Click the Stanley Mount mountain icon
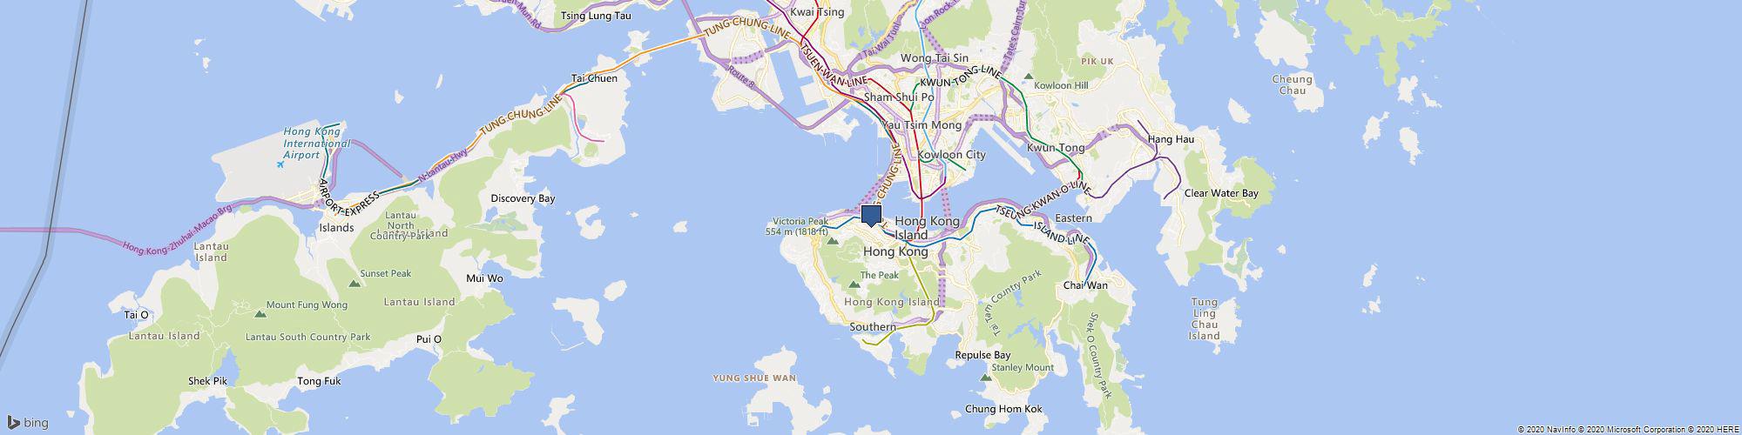 [x=986, y=378]
